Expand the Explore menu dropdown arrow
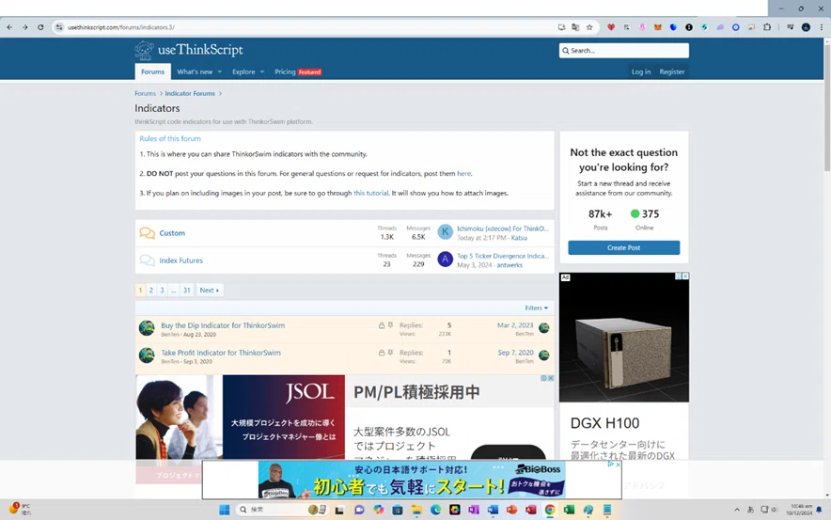This screenshot has width=831, height=520. point(262,72)
